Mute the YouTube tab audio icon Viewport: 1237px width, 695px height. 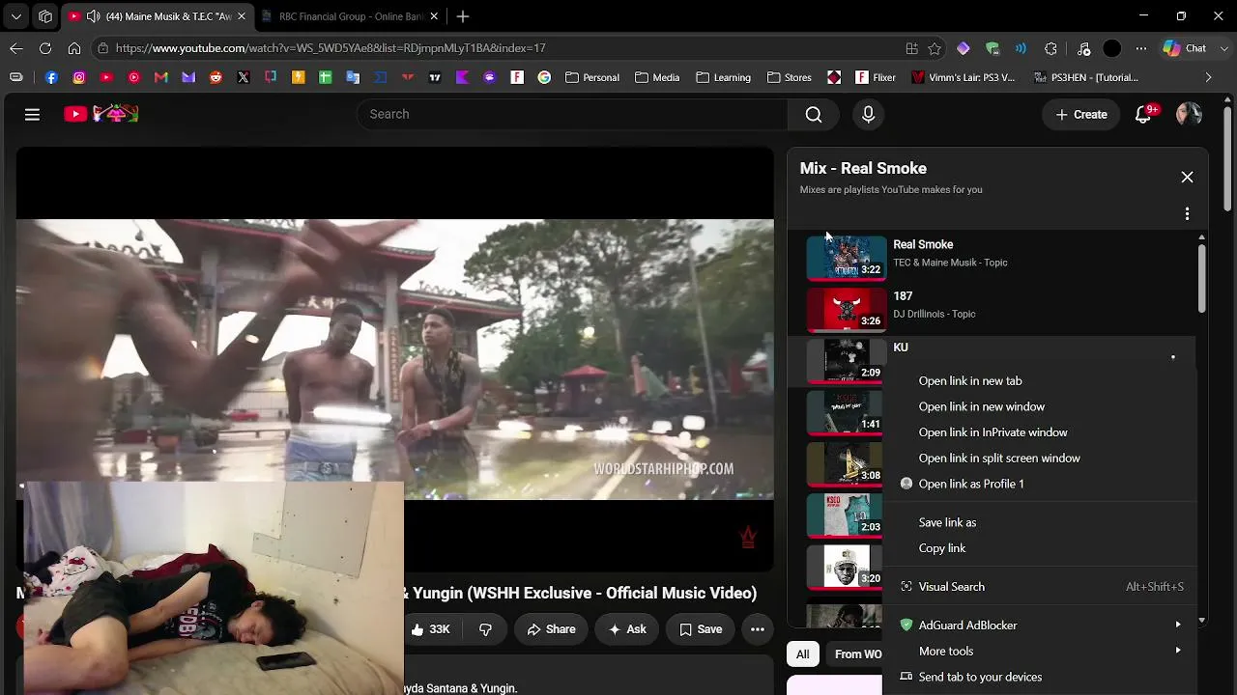tap(93, 16)
